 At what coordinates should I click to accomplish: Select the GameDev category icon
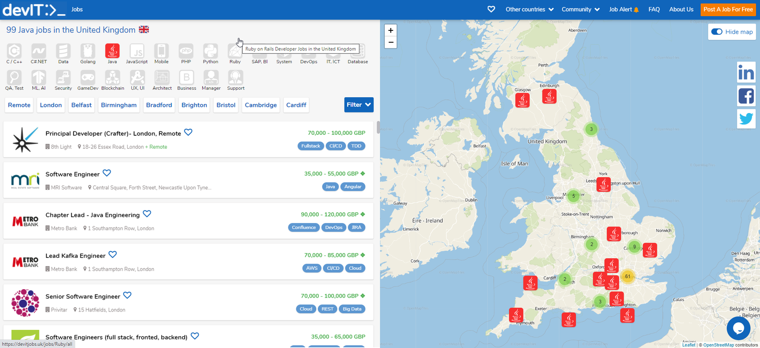click(x=88, y=77)
